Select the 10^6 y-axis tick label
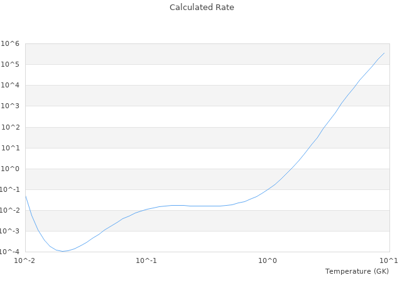This screenshot has height=302, width=402. click(11, 43)
